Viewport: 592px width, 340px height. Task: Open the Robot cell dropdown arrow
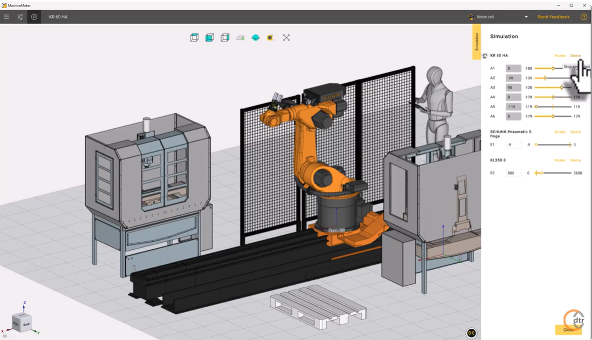[526, 17]
